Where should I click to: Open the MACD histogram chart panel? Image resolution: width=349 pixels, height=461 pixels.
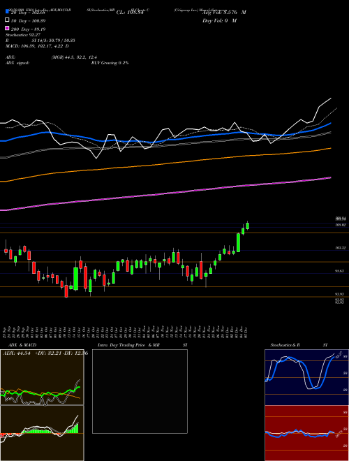coord(42,433)
